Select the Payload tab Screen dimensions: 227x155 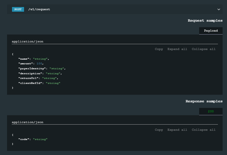point(211,31)
